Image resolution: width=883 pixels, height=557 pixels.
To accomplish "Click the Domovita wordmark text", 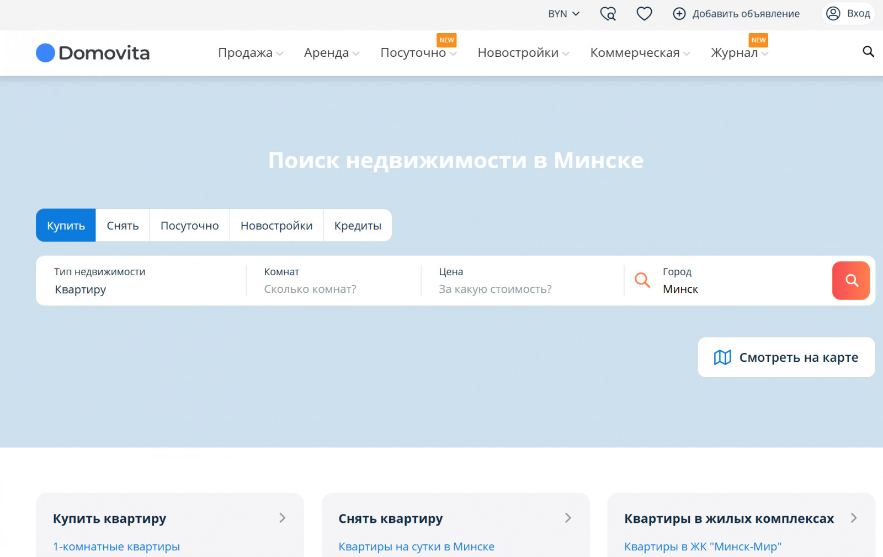I will 104,53.
